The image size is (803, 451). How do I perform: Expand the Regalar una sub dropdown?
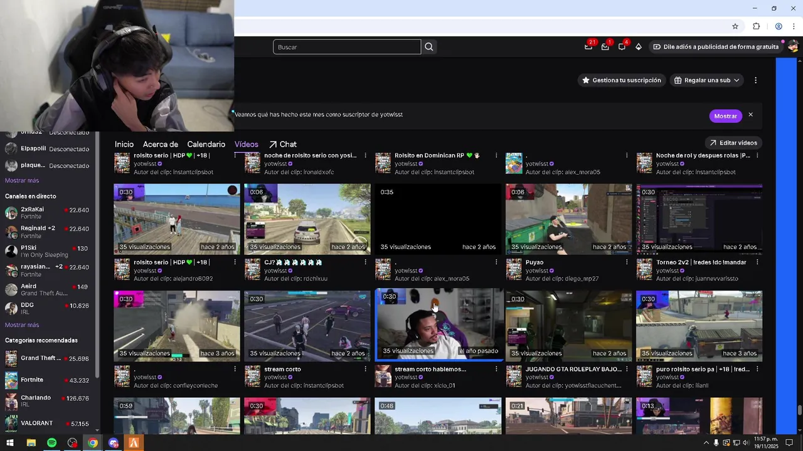707,80
